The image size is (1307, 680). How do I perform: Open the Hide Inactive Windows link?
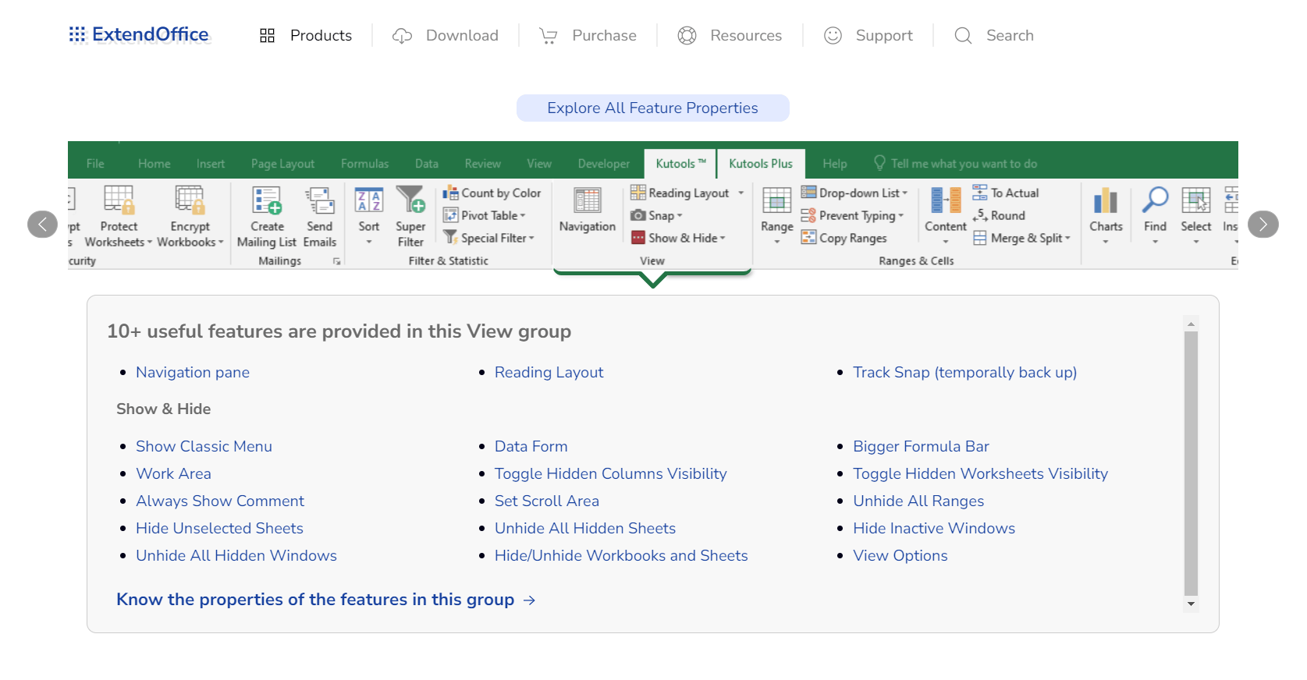933,528
